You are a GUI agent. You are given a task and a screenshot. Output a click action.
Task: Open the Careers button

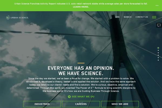(81, 104)
